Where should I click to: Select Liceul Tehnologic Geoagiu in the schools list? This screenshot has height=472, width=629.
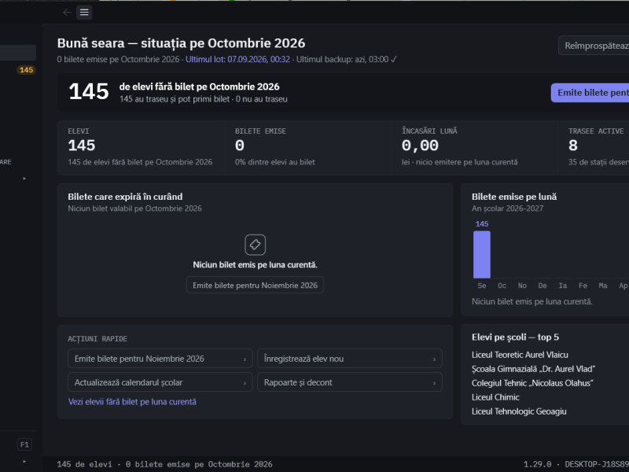point(519,411)
